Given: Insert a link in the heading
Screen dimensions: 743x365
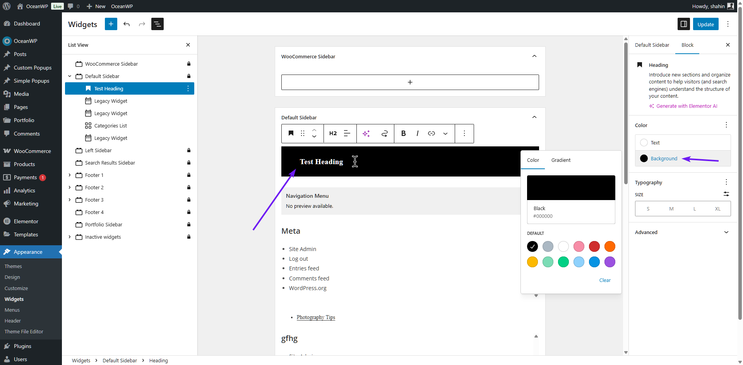Looking at the screenshot, I should (431, 133).
